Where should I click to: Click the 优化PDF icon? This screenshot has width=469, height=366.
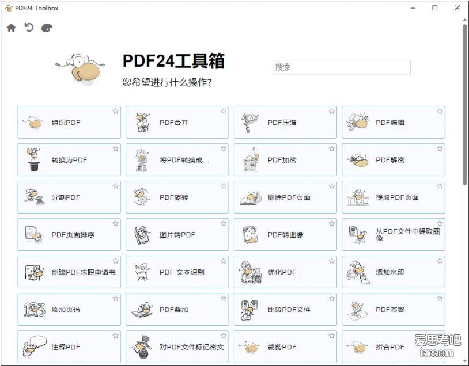[x=251, y=272]
